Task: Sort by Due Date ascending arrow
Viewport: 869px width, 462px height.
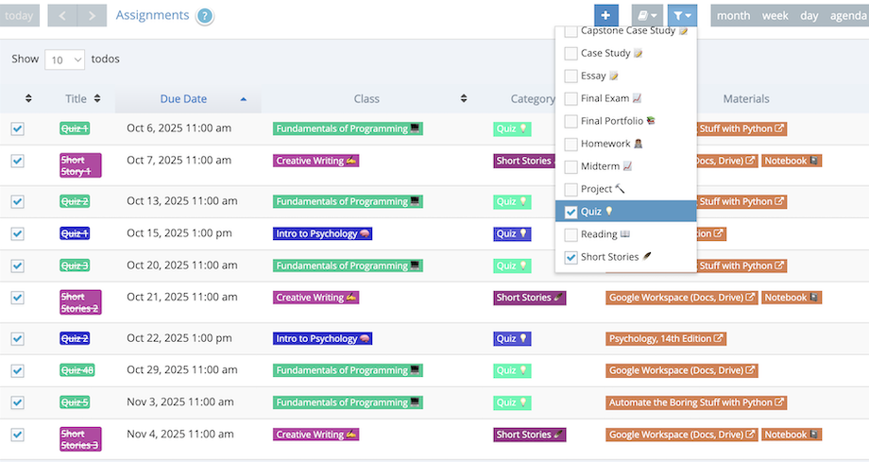Action: coord(244,99)
